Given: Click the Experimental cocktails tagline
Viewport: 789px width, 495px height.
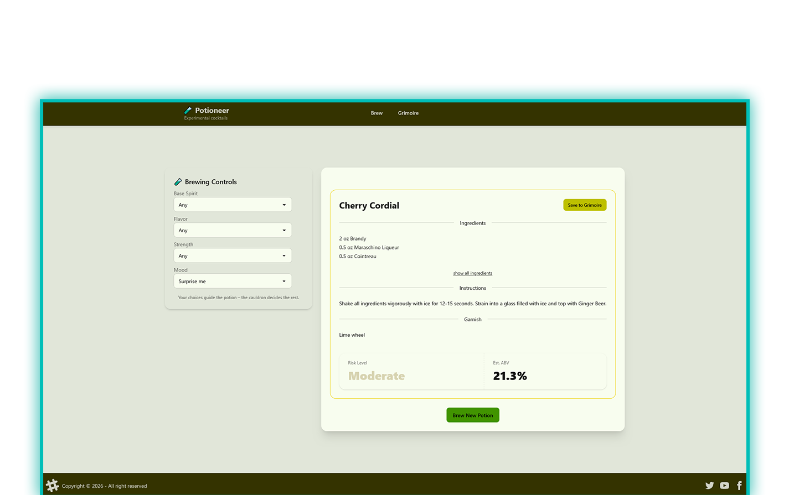Looking at the screenshot, I should click(206, 118).
